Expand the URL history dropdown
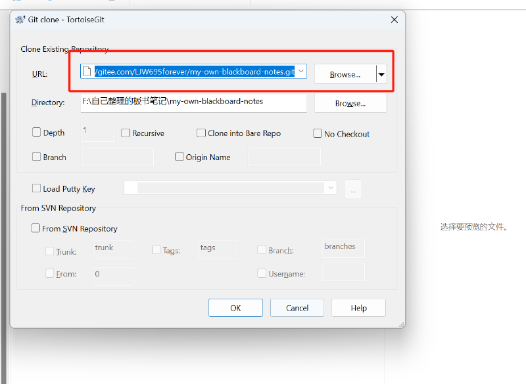The image size is (526, 384). (x=301, y=72)
